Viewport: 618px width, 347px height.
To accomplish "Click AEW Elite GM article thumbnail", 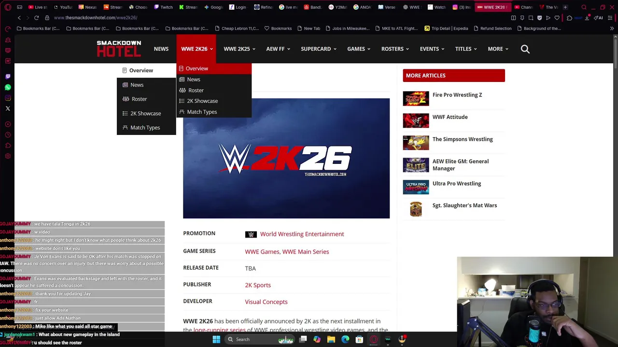I will [x=416, y=165].
